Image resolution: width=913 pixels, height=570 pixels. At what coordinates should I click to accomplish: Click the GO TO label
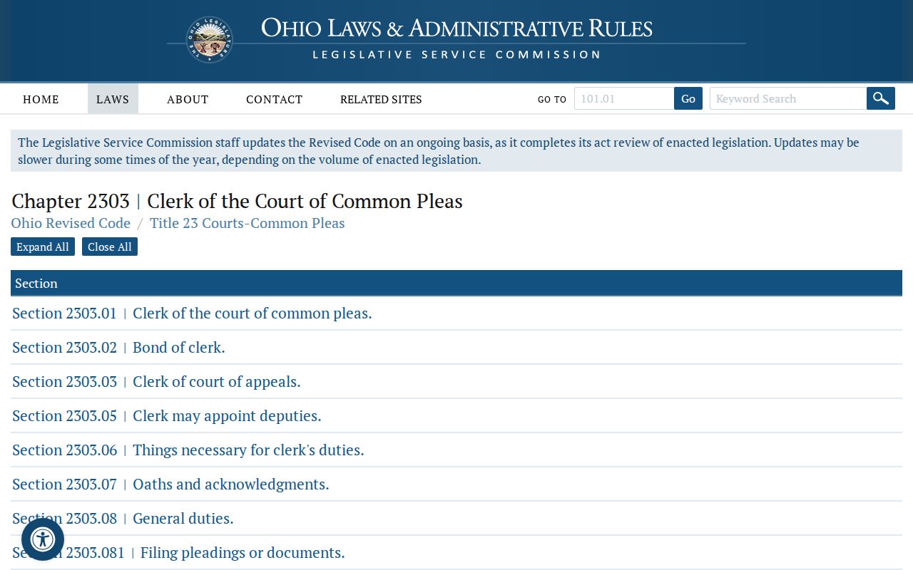552,99
